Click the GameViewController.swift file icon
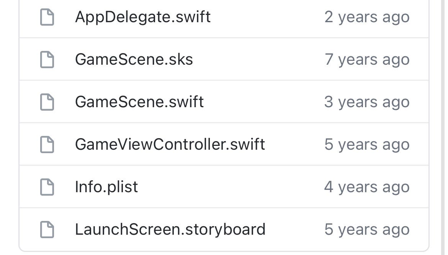This screenshot has height=255, width=448. click(x=47, y=145)
